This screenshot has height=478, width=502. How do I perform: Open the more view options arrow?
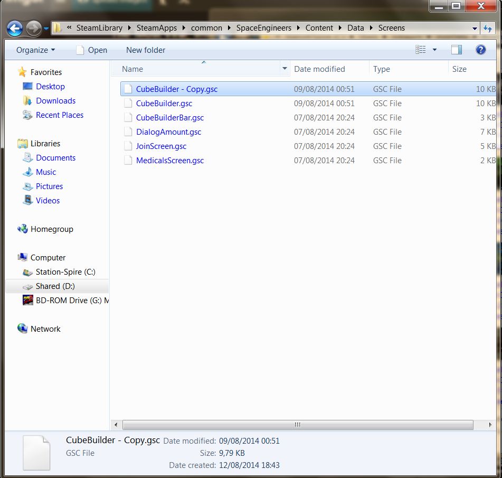click(434, 50)
